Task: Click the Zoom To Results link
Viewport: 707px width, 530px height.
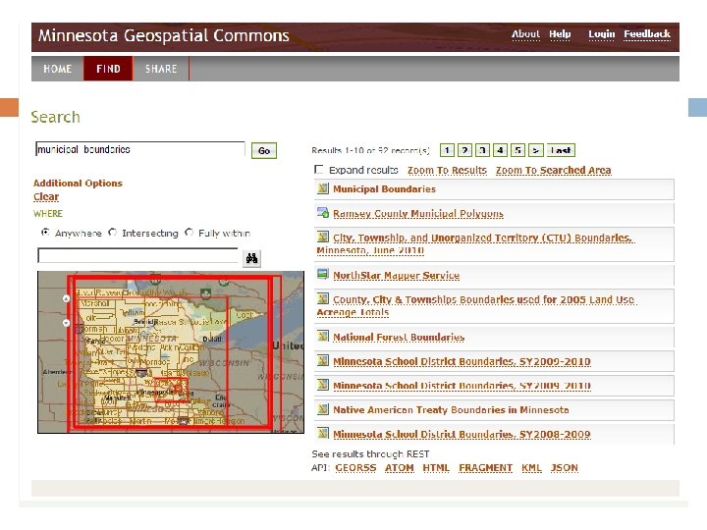Action: pos(447,171)
